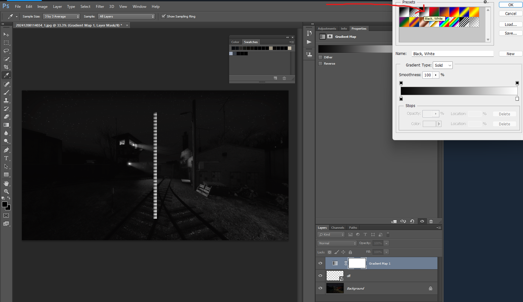The image size is (523, 302).
Task: Hide the Background layer
Action: click(x=320, y=288)
